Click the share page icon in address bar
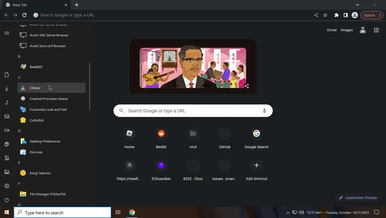This screenshot has height=218, width=386. tap(316, 15)
